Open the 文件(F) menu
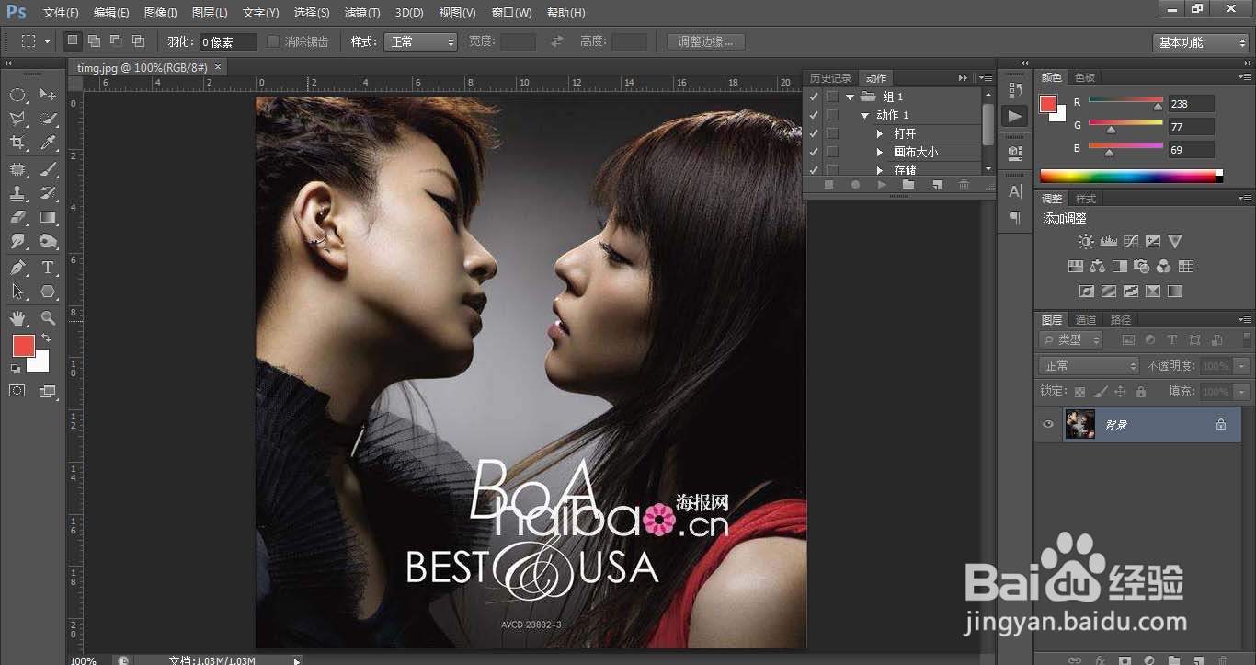This screenshot has width=1256, height=665. tap(61, 13)
